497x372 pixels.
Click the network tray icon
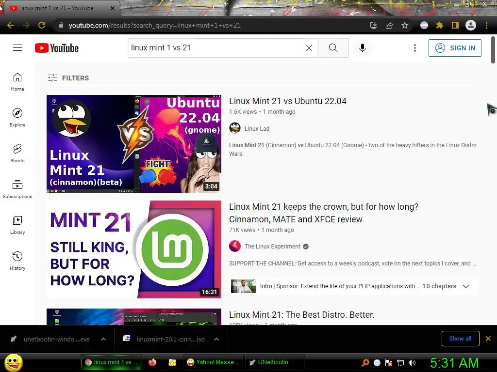[x=400, y=362]
